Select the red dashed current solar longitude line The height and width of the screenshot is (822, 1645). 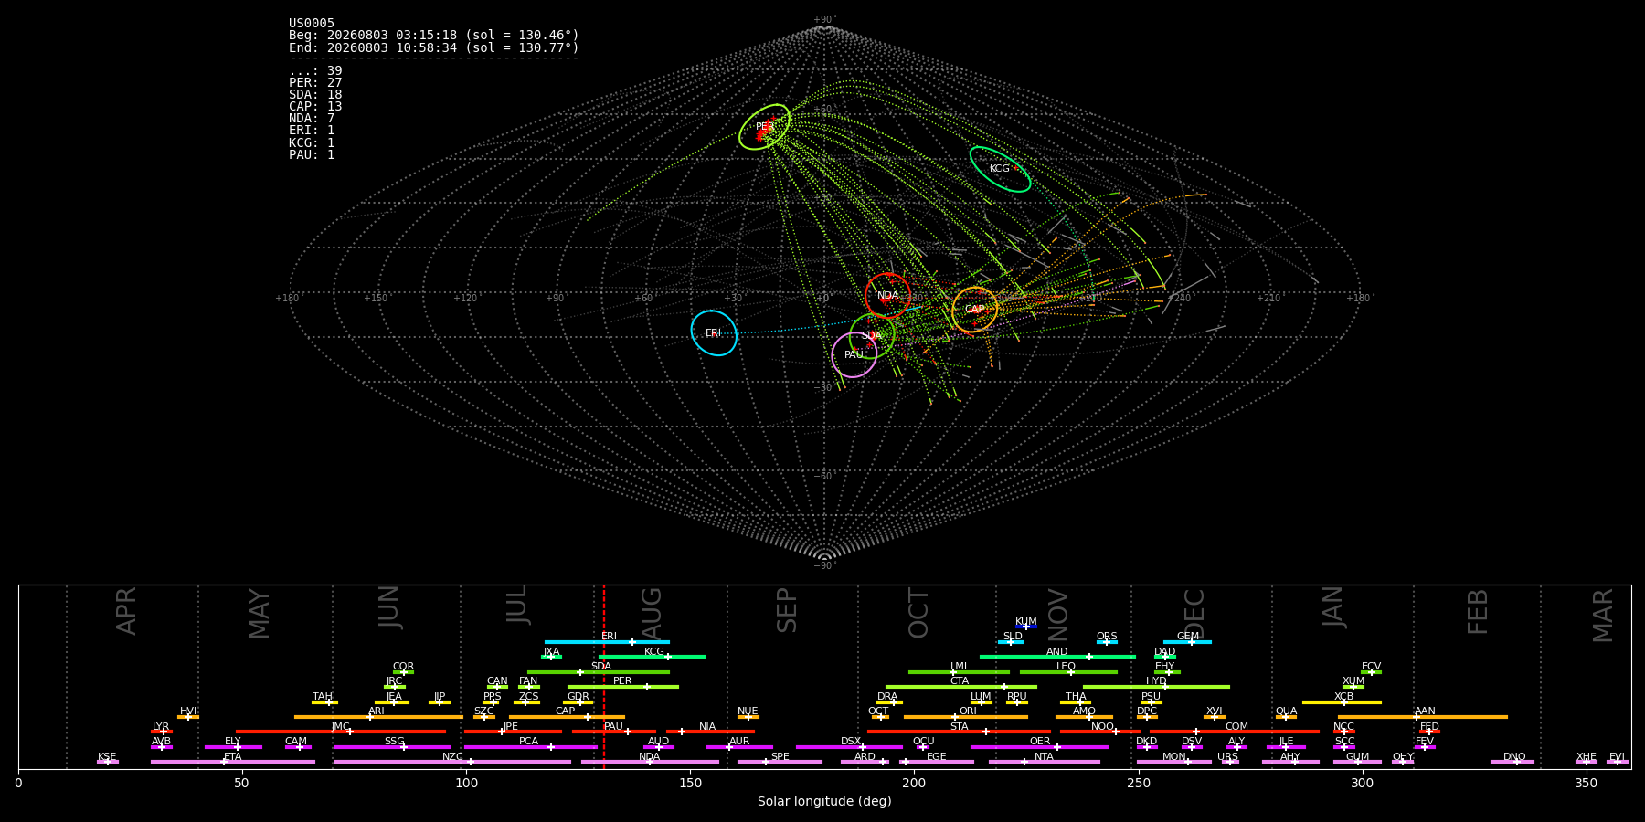tap(603, 677)
